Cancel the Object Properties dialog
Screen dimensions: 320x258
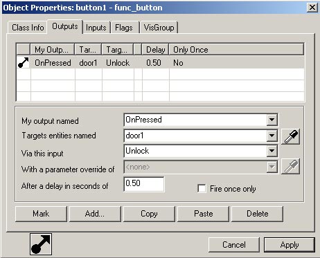pos(234,245)
